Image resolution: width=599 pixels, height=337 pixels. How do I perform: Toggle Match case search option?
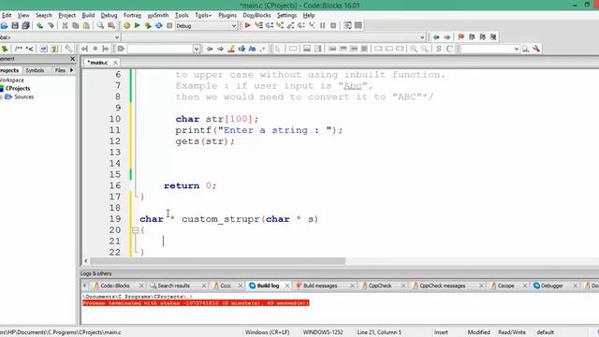point(252,49)
